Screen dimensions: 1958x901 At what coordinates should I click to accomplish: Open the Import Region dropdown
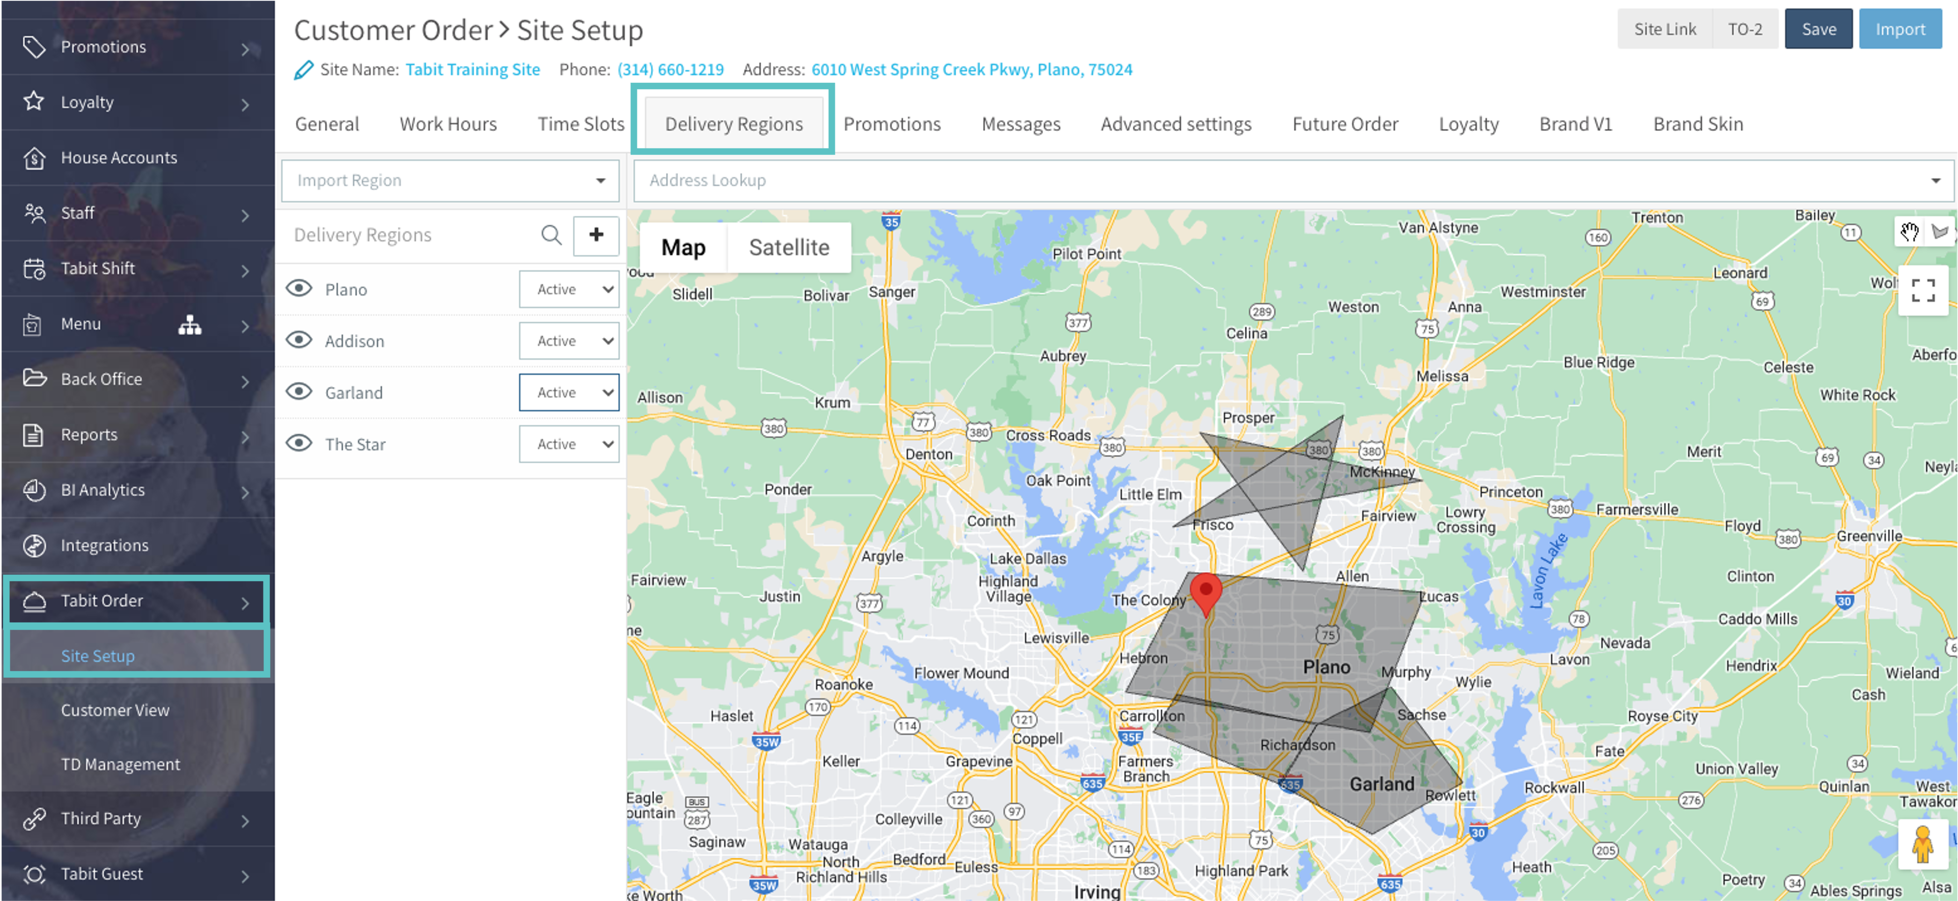(451, 180)
